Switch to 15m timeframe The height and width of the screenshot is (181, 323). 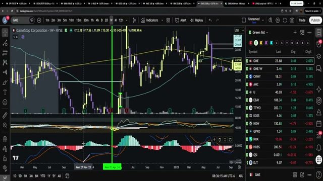click(79, 20)
